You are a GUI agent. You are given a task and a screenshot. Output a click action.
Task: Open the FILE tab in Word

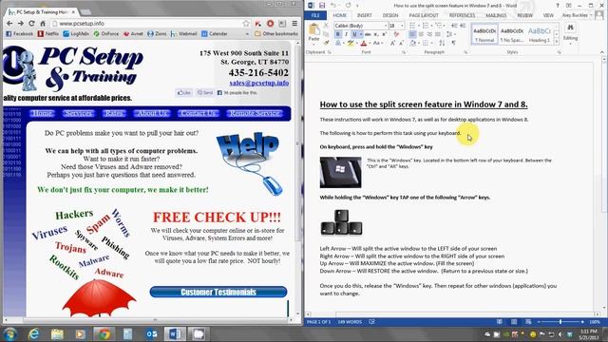(x=315, y=15)
